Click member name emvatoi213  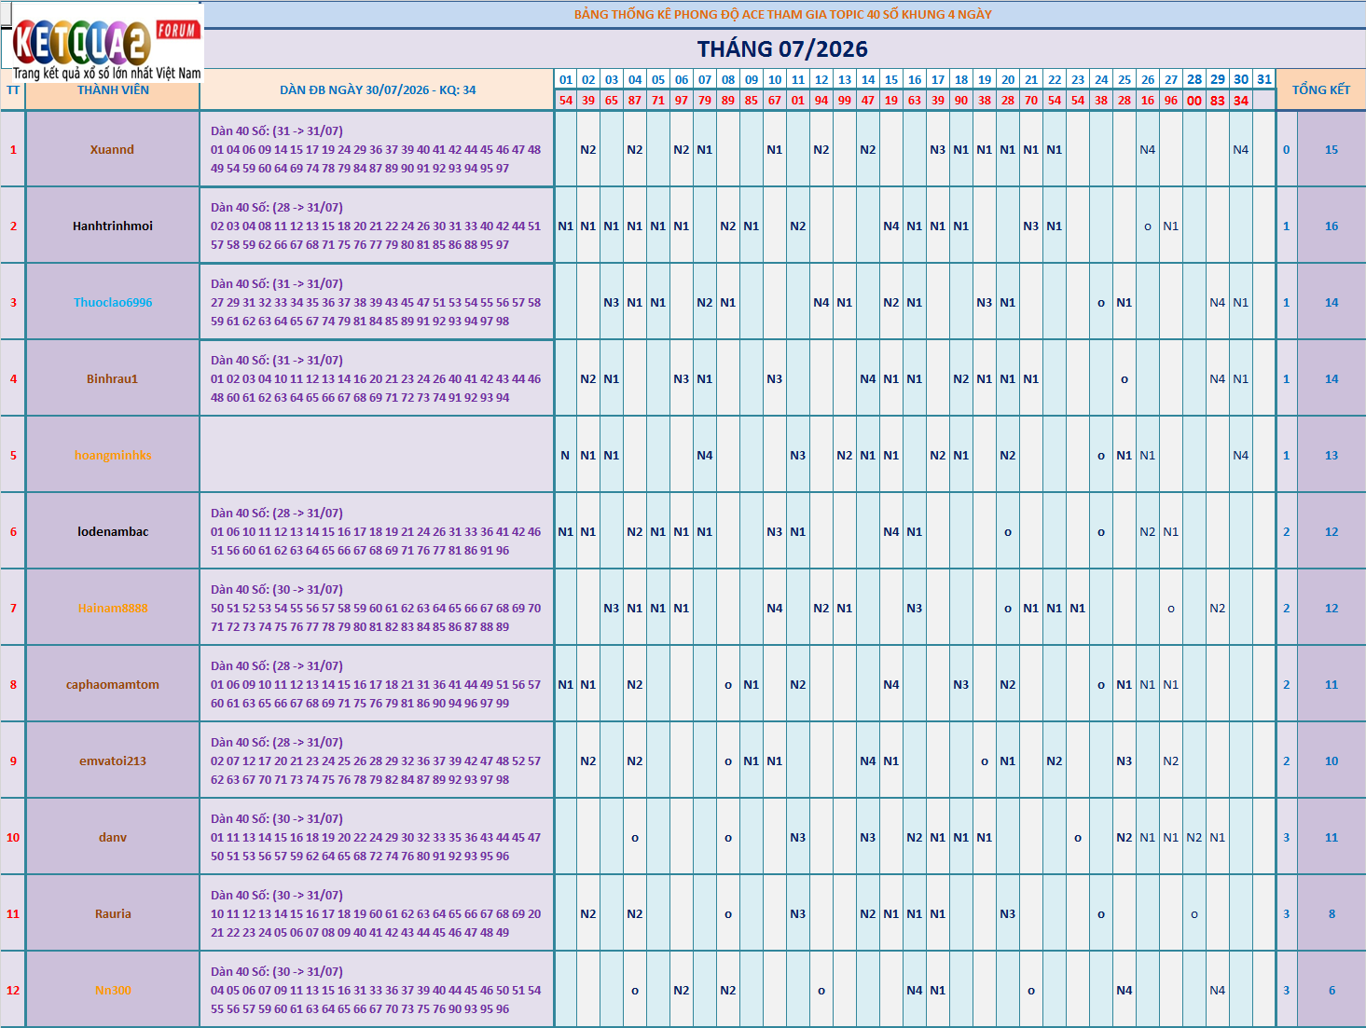tap(113, 761)
